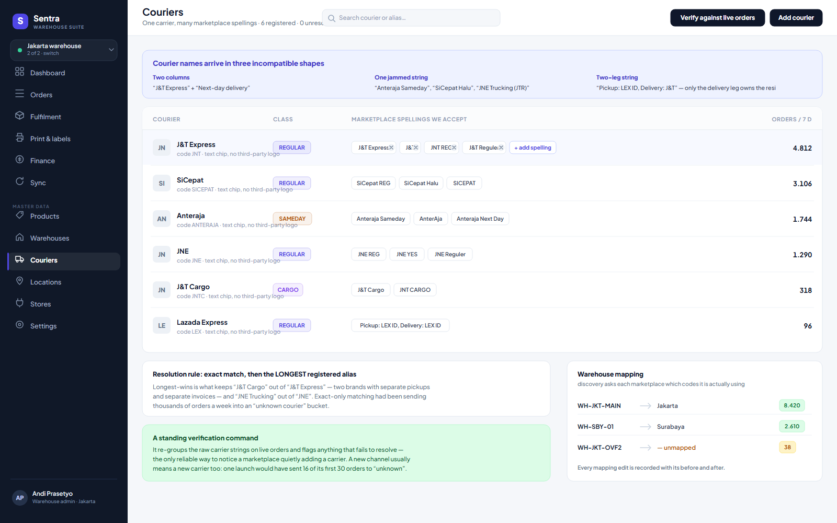Click the 'MARKETPLACE SPELLINGS WE ACCEPT' column header

[x=409, y=119]
